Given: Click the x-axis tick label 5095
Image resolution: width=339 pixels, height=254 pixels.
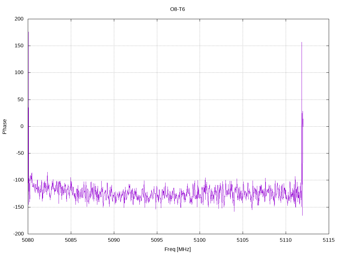Looking at the screenshot, I should click(157, 240).
